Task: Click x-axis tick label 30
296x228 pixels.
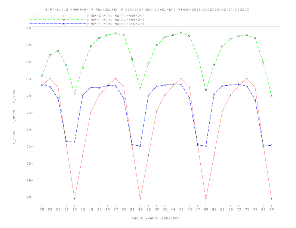Action: click(x=124, y=209)
